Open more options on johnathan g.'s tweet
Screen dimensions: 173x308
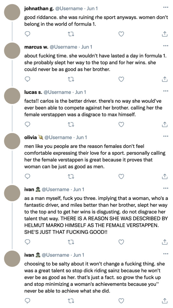166,7
